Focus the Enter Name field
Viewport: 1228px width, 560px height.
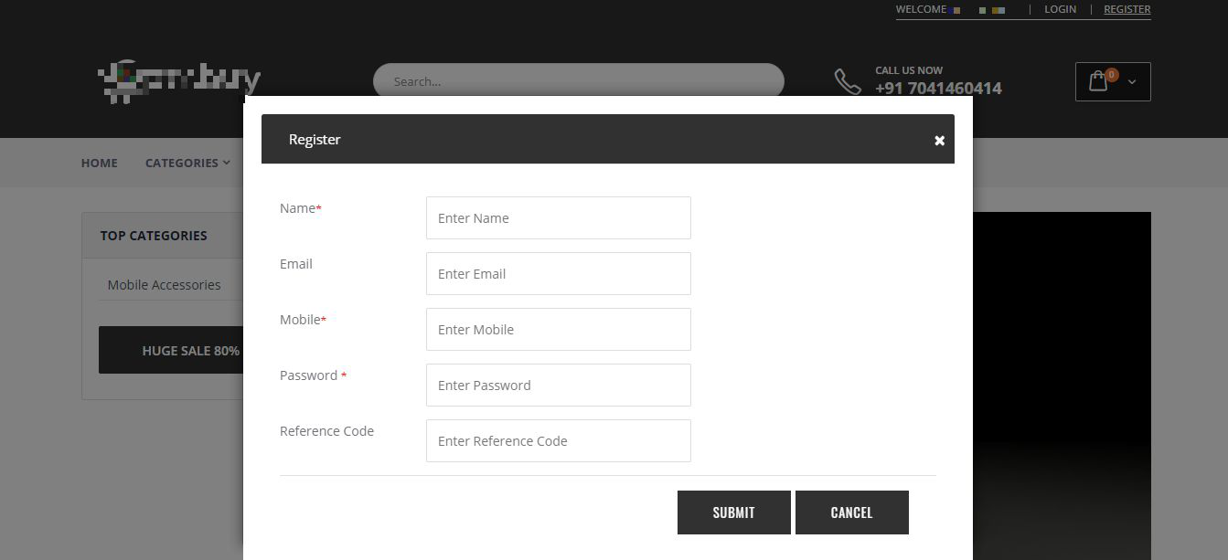559,218
